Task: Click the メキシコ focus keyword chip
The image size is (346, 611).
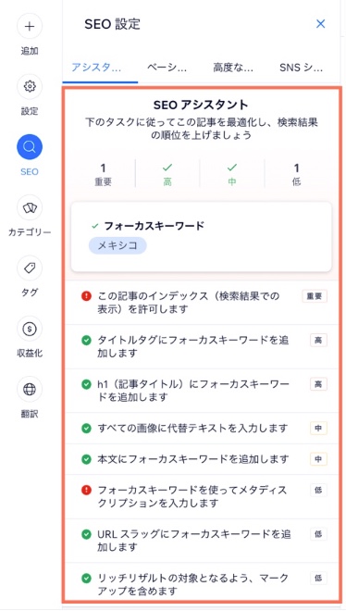Action: tap(117, 246)
